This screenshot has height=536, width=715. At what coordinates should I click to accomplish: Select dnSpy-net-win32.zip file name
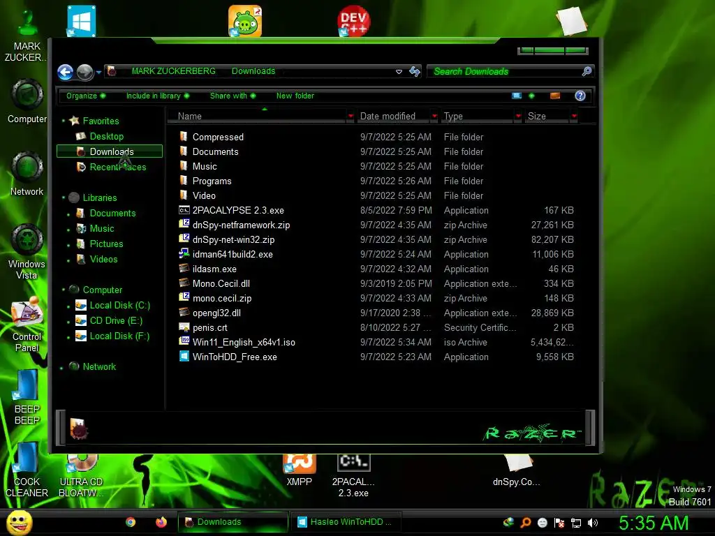tap(233, 240)
